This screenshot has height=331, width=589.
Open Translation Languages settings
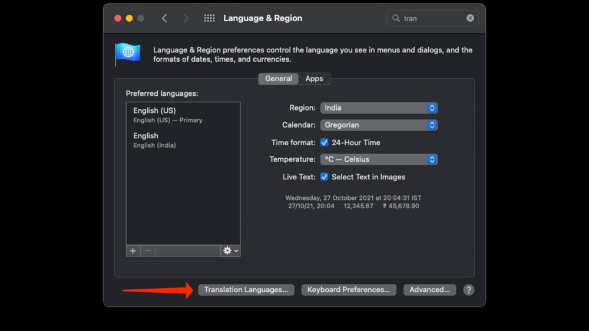point(246,290)
